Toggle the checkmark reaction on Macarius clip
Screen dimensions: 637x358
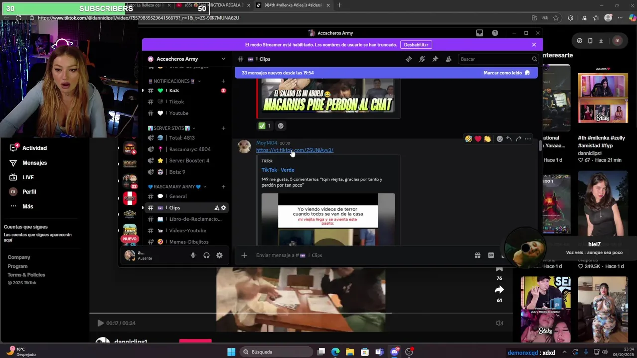(265, 126)
